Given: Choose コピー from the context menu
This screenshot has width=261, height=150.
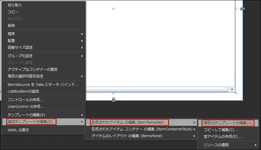Looking at the screenshot, I should pyautogui.click(x=44, y=12).
